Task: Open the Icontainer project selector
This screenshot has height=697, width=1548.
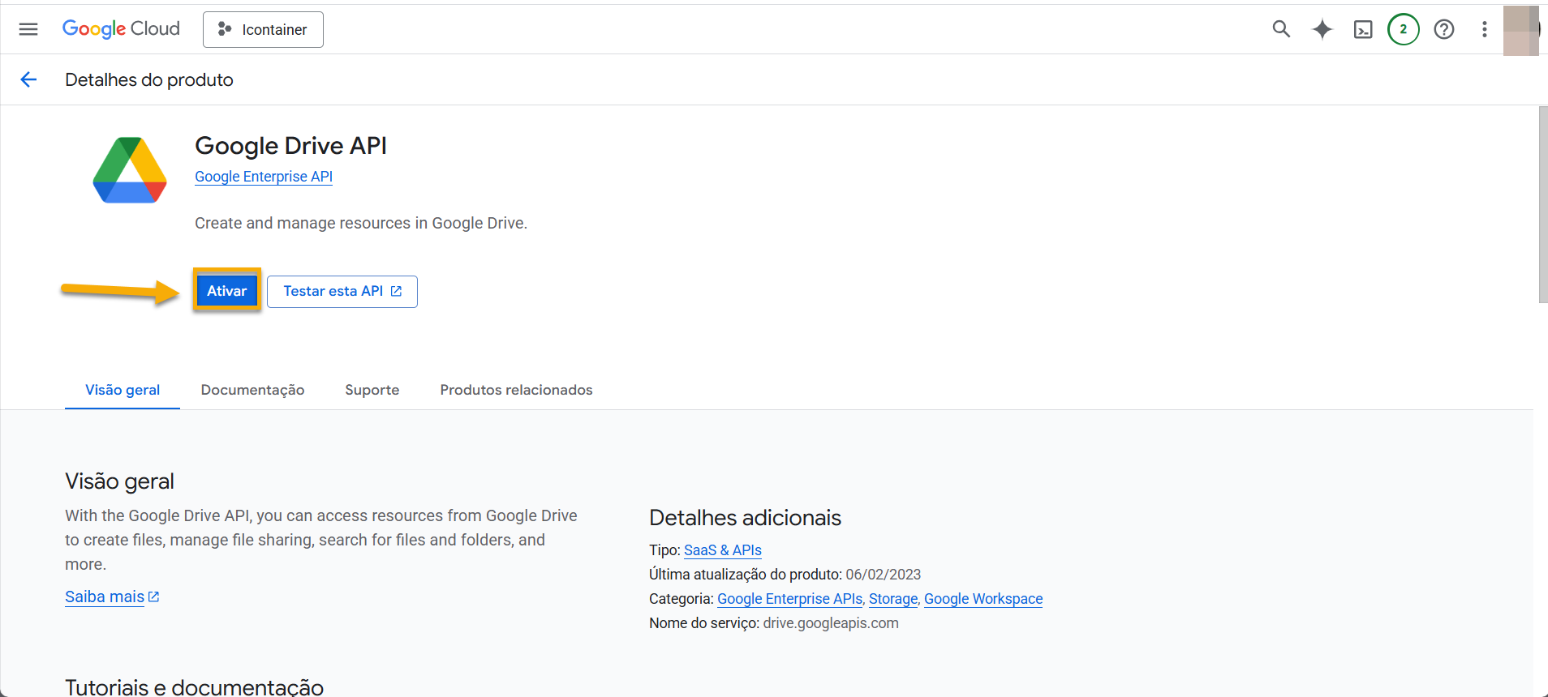Action: tap(263, 29)
